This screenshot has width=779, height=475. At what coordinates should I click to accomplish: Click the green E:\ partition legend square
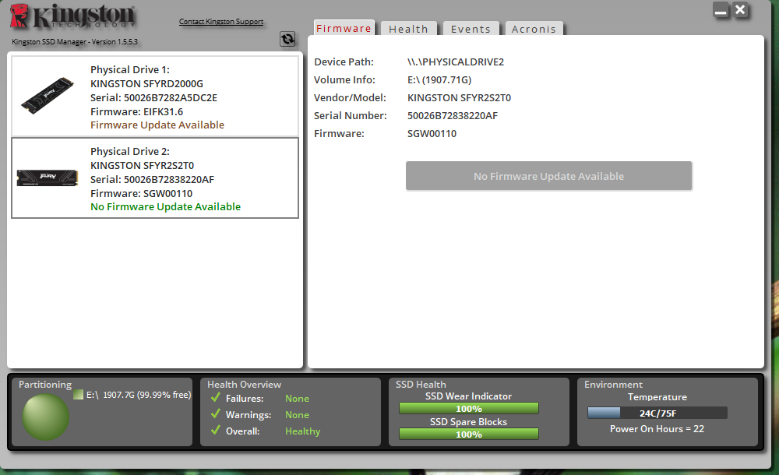tap(78, 395)
